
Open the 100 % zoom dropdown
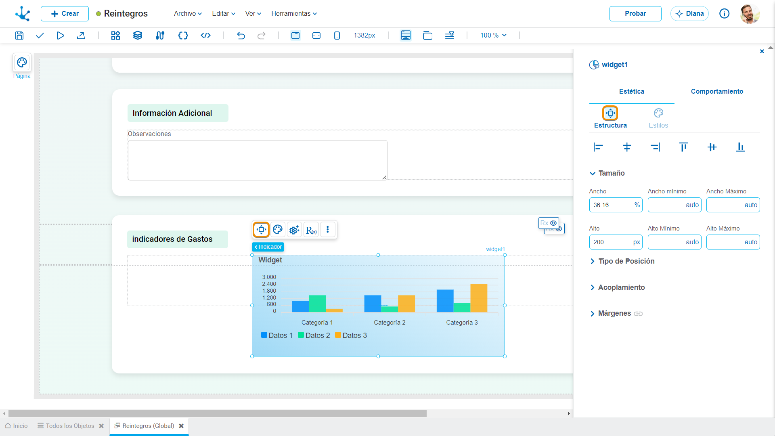coord(493,36)
